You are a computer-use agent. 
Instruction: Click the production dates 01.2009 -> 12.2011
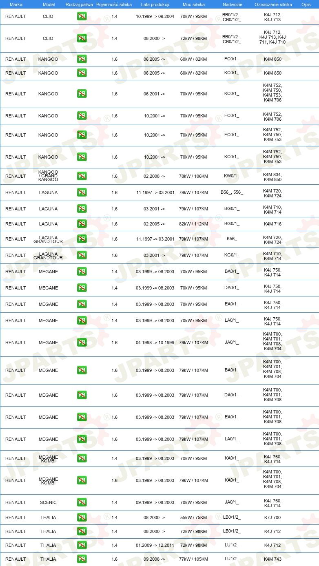[155, 545]
